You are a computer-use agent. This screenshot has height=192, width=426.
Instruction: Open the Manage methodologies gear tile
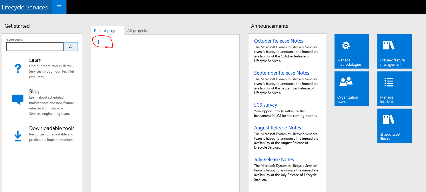click(x=352, y=51)
